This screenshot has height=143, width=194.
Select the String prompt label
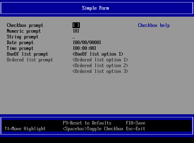22,37
